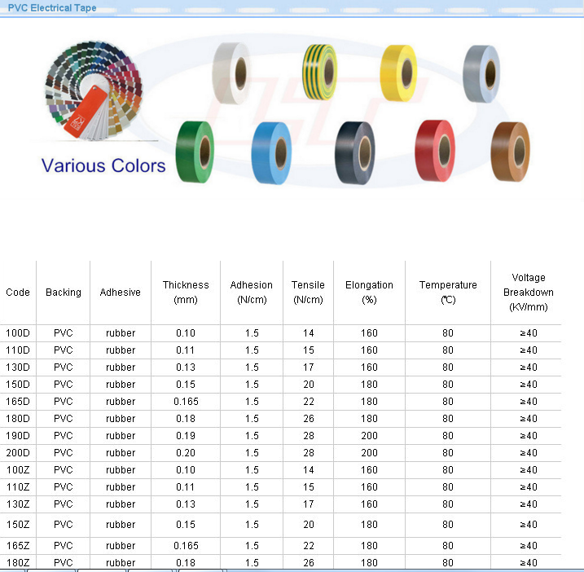Click thickness '0.20' in row 200D
Screen dimensions: 584x572
pyautogui.click(x=186, y=453)
